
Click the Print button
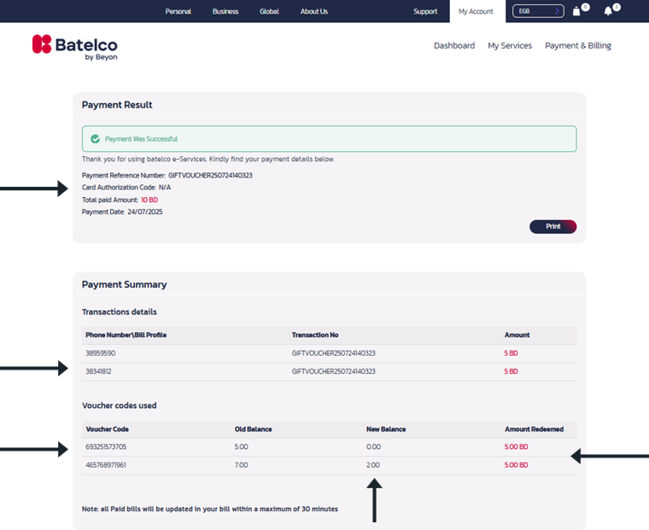pyautogui.click(x=553, y=226)
